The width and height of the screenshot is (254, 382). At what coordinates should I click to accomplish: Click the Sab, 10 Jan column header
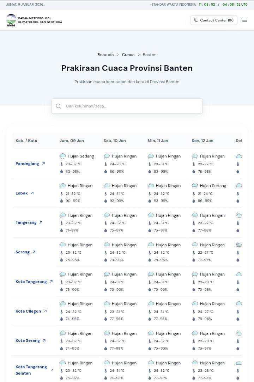(x=115, y=141)
